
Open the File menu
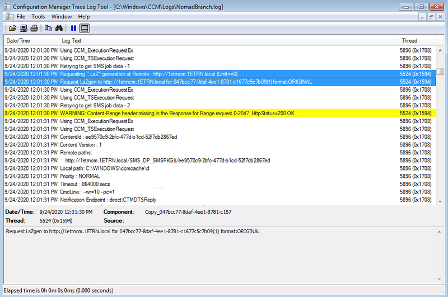click(21, 17)
